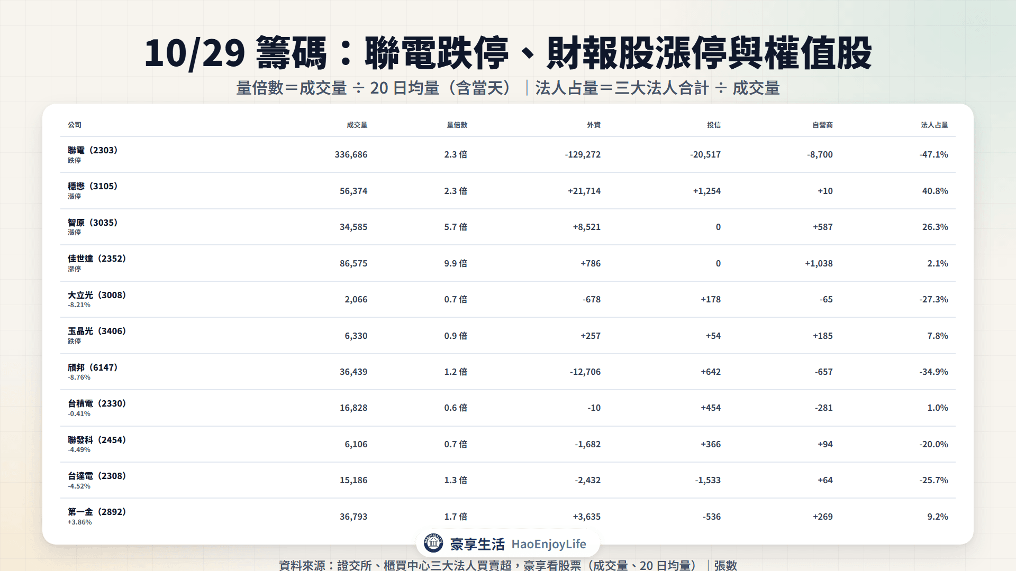Image resolution: width=1016 pixels, height=571 pixels.
Task: Click the investment trust value +178
Action: pyautogui.click(x=711, y=299)
